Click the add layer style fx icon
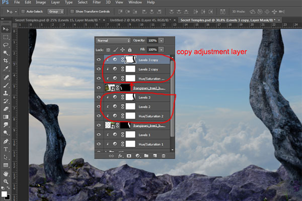Viewport: 302px width, 201px height. [121, 156]
